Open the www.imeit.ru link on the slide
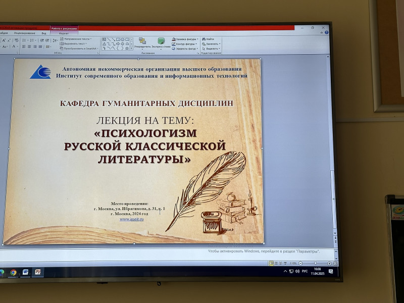Screen dimensions: 404x303 (131, 219)
